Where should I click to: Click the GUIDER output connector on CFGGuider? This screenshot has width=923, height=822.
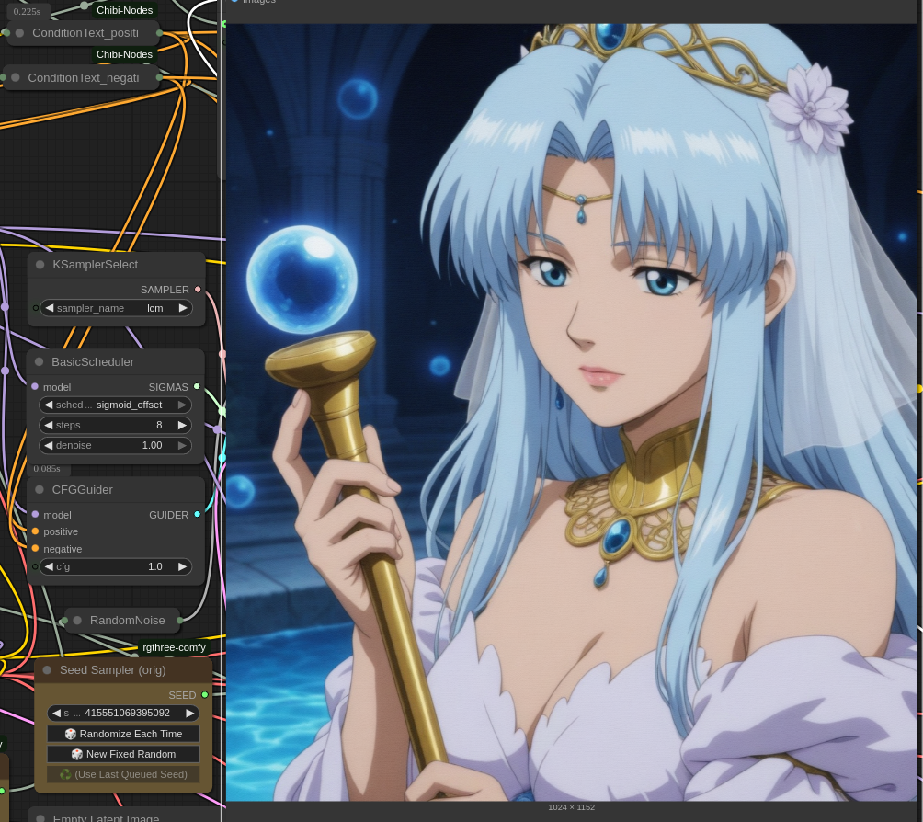click(198, 515)
